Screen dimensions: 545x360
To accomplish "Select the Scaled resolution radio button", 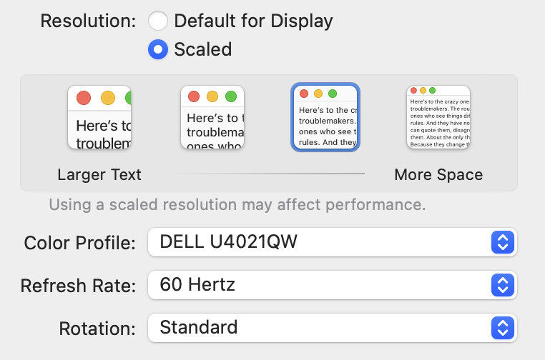I will point(157,49).
